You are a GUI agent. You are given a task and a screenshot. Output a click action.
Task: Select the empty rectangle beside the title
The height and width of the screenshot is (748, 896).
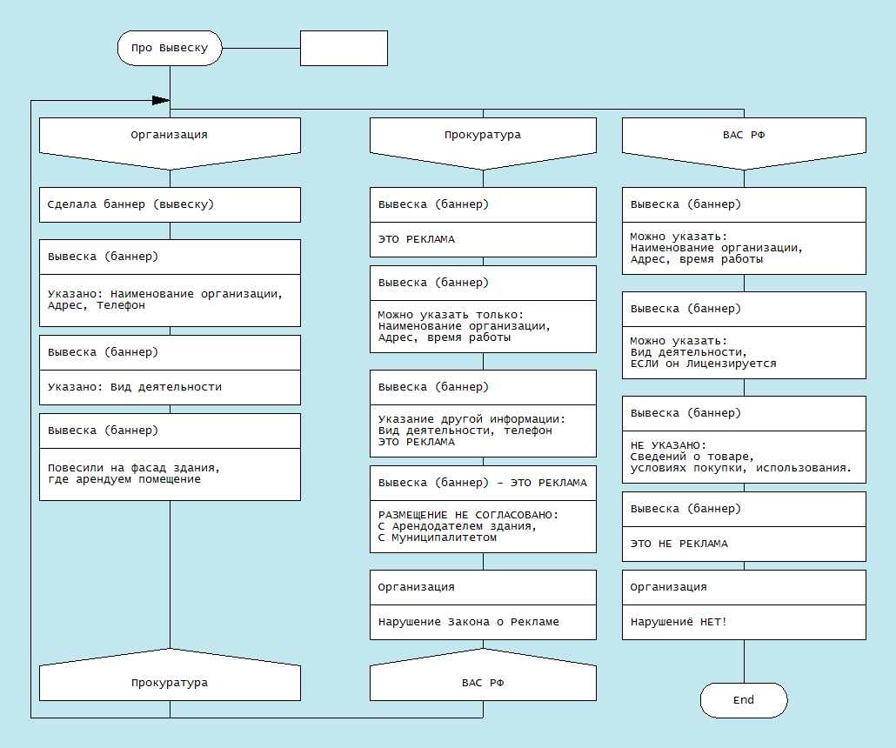point(344,48)
